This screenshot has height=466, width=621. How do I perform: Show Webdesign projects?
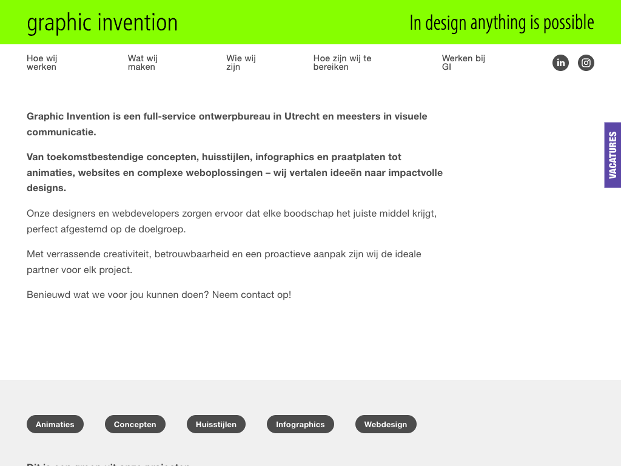[x=386, y=424]
